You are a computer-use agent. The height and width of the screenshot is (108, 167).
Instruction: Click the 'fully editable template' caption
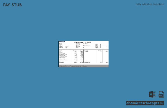tap(150, 4)
